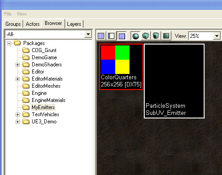Screen dimensions: 222x175
Task: Select the UE3_Demo package label
Action: click(x=44, y=122)
